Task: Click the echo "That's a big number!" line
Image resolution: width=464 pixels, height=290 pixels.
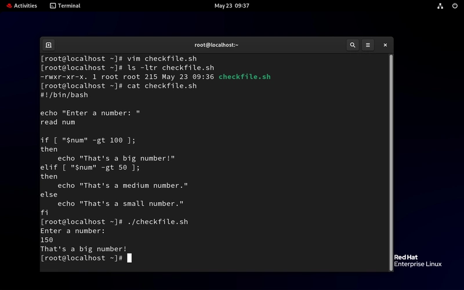Action: (116, 158)
